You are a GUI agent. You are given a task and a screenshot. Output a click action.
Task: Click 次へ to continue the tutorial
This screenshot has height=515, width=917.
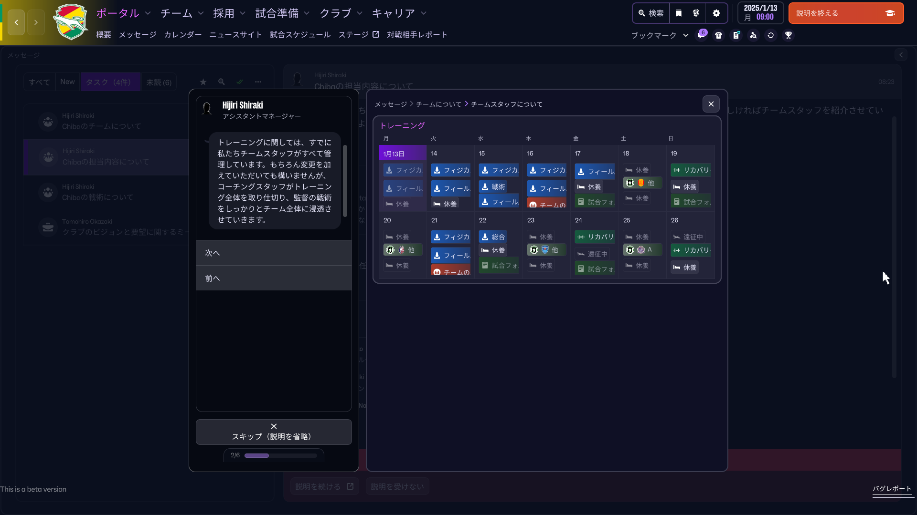click(274, 253)
